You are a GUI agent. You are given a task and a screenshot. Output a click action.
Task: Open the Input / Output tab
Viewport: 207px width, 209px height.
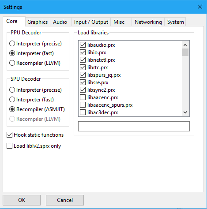tap(91, 22)
